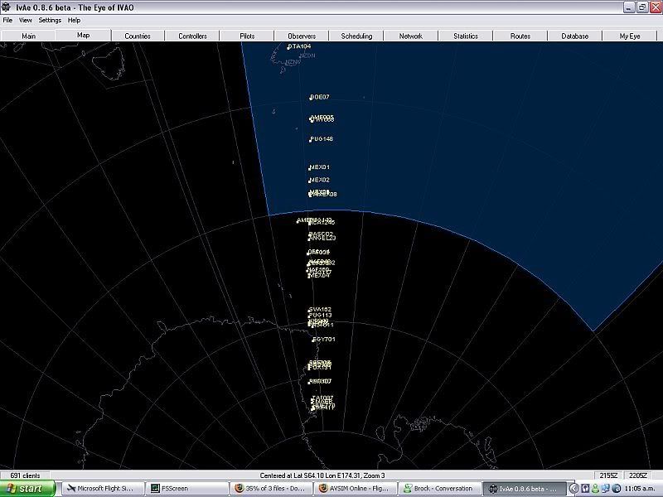Select the PUG148 aircraft on map
Screen dimensions: 663x497
coord(321,139)
